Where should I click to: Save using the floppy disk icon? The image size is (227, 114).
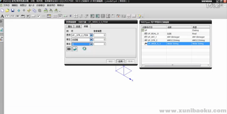(x=12, y=10)
